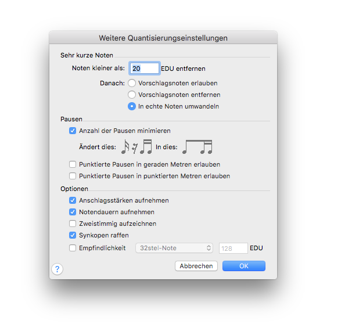Click the 'EDU entfernen' label
This screenshot has width=352, height=335.
[x=183, y=69]
